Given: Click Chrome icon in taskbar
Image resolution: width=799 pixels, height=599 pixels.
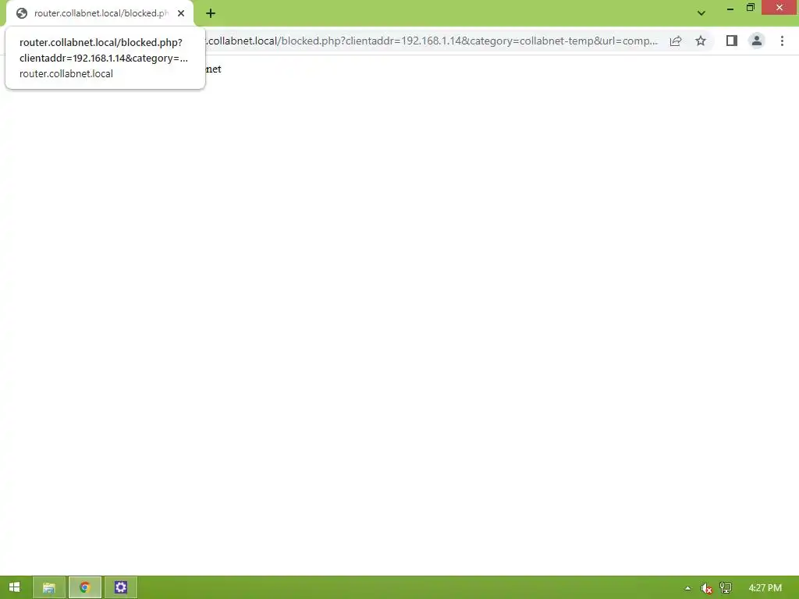Looking at the screenshot, I should (x=84, y=587).
